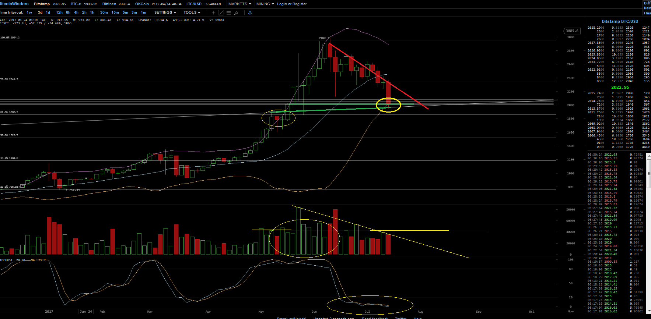Open the LTC/USD market link

194,4
